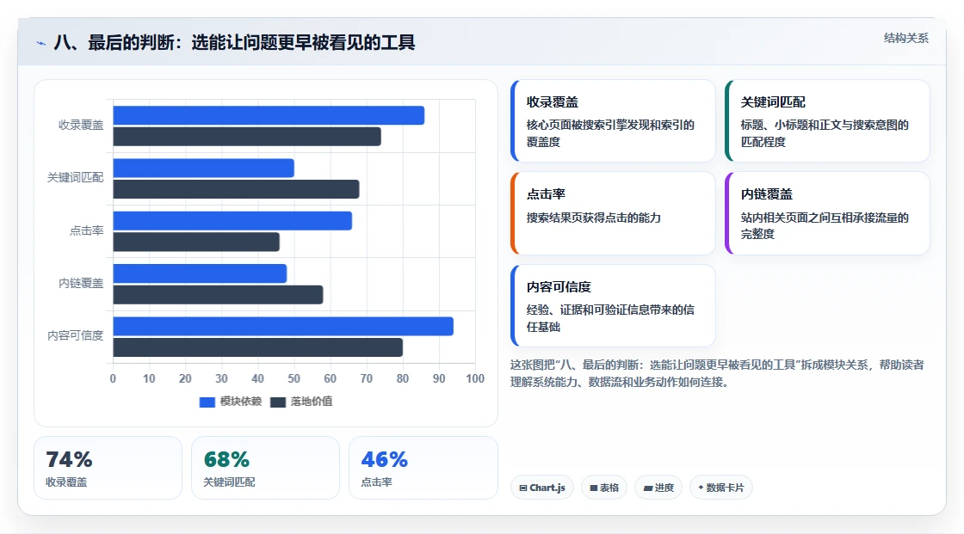Click the 100 x-axis tick label
Image resolution: width=964 pixels, height=534 pixels.
[474, 378]
